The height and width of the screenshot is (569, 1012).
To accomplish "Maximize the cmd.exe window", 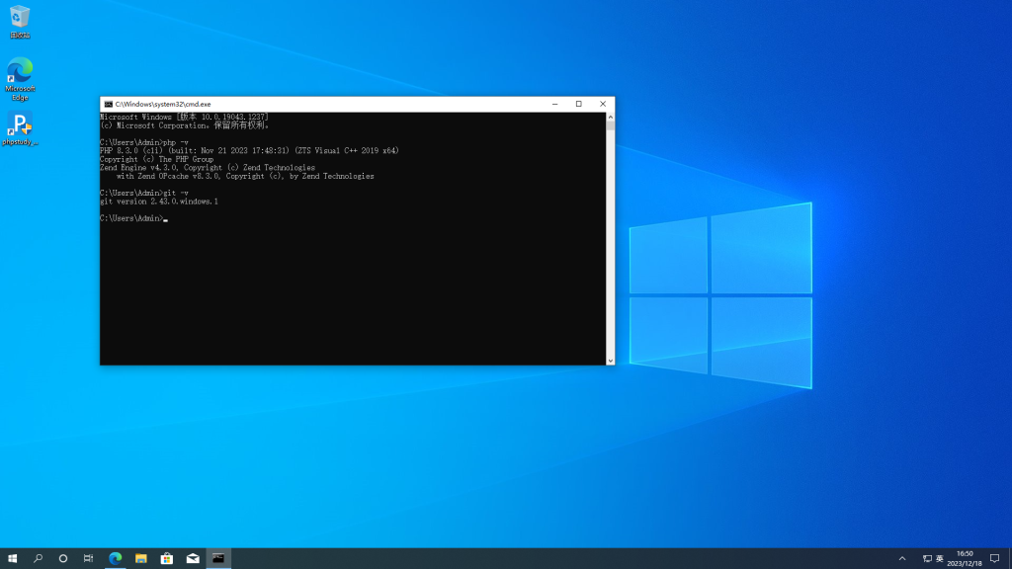I will 579,104.
